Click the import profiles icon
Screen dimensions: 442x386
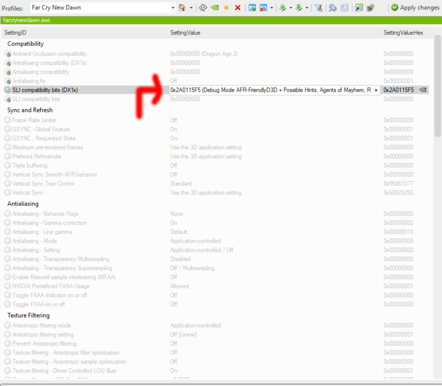[298, 7]
